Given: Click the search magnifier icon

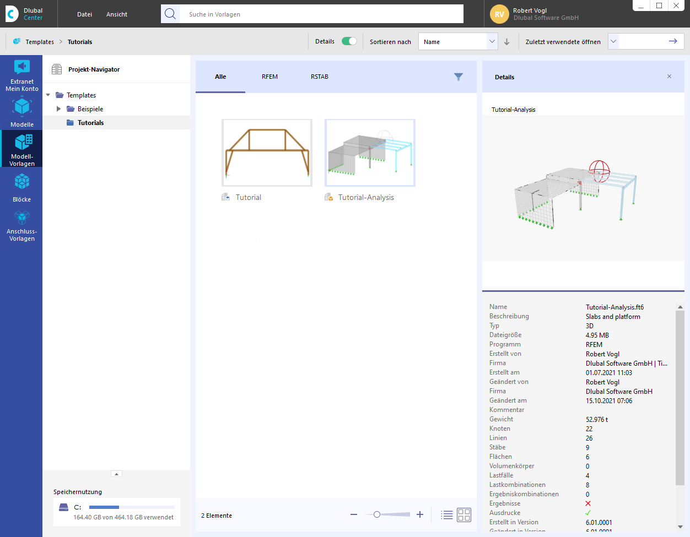Looking at the screenshot, I should 170,14.
